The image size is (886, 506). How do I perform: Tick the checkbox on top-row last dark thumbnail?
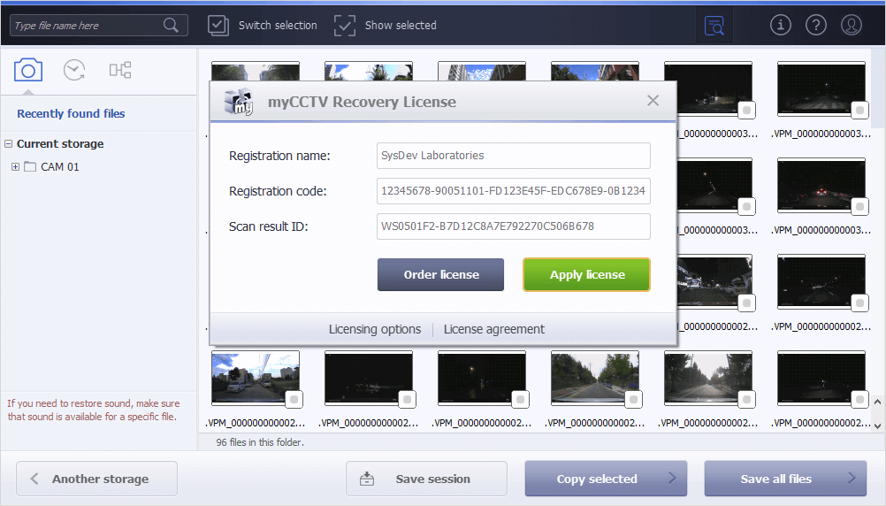point(860,111)
